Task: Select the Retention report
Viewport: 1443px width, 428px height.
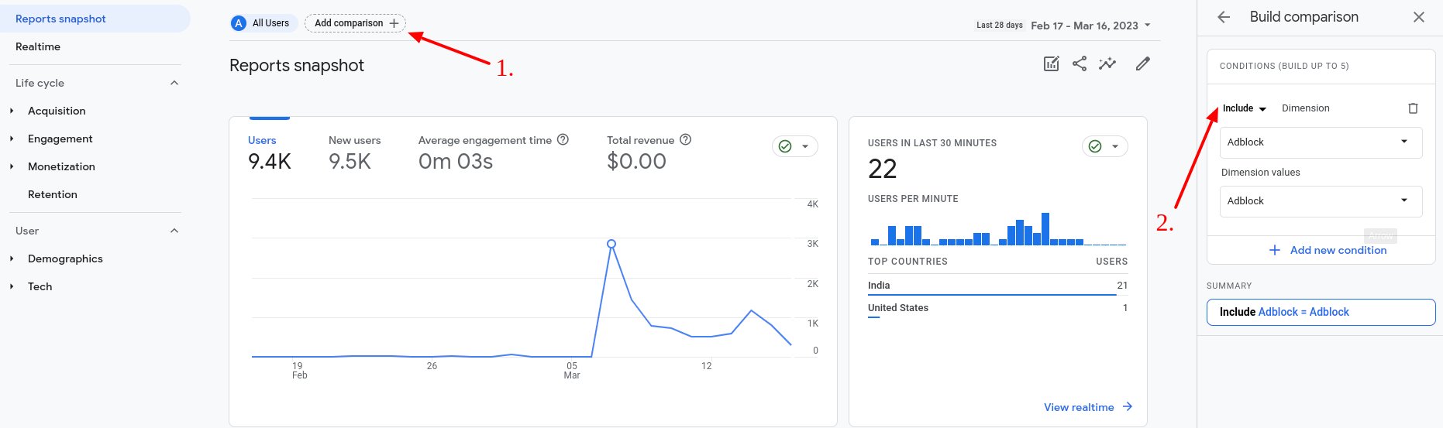Action: tap(53, 194)
